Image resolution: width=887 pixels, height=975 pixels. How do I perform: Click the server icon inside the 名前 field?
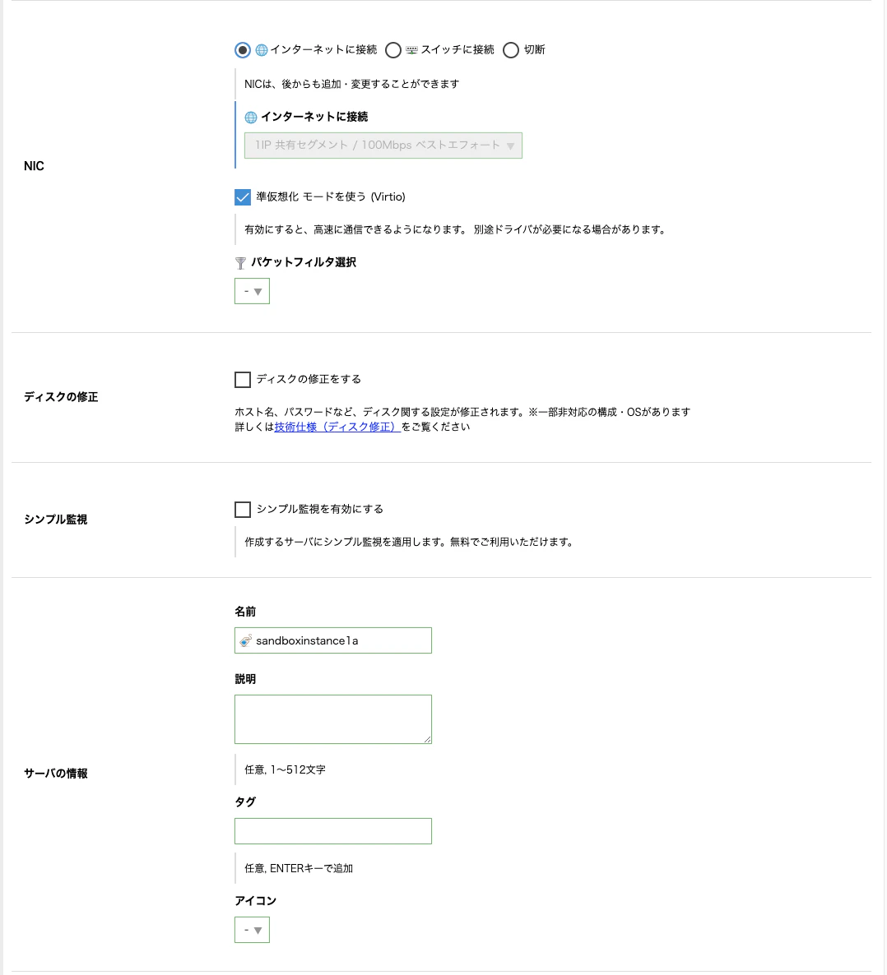click(245, 640)
